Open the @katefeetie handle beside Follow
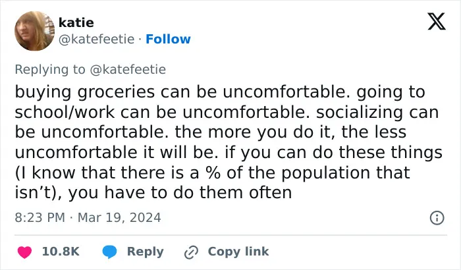Image resolution: width=461 pixels, height=270 pixels. pyautogui.click(x=96, y=39)
